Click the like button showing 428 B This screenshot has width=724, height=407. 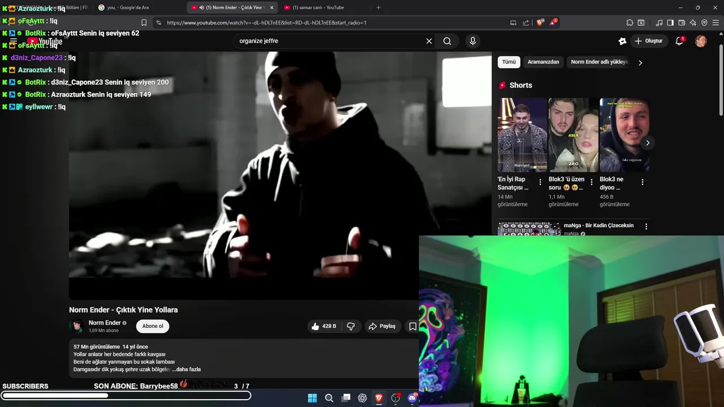[x=324, y=326]
